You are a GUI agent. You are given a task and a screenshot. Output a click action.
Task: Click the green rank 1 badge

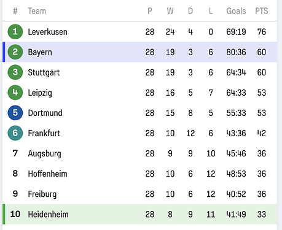coord(15,32)
